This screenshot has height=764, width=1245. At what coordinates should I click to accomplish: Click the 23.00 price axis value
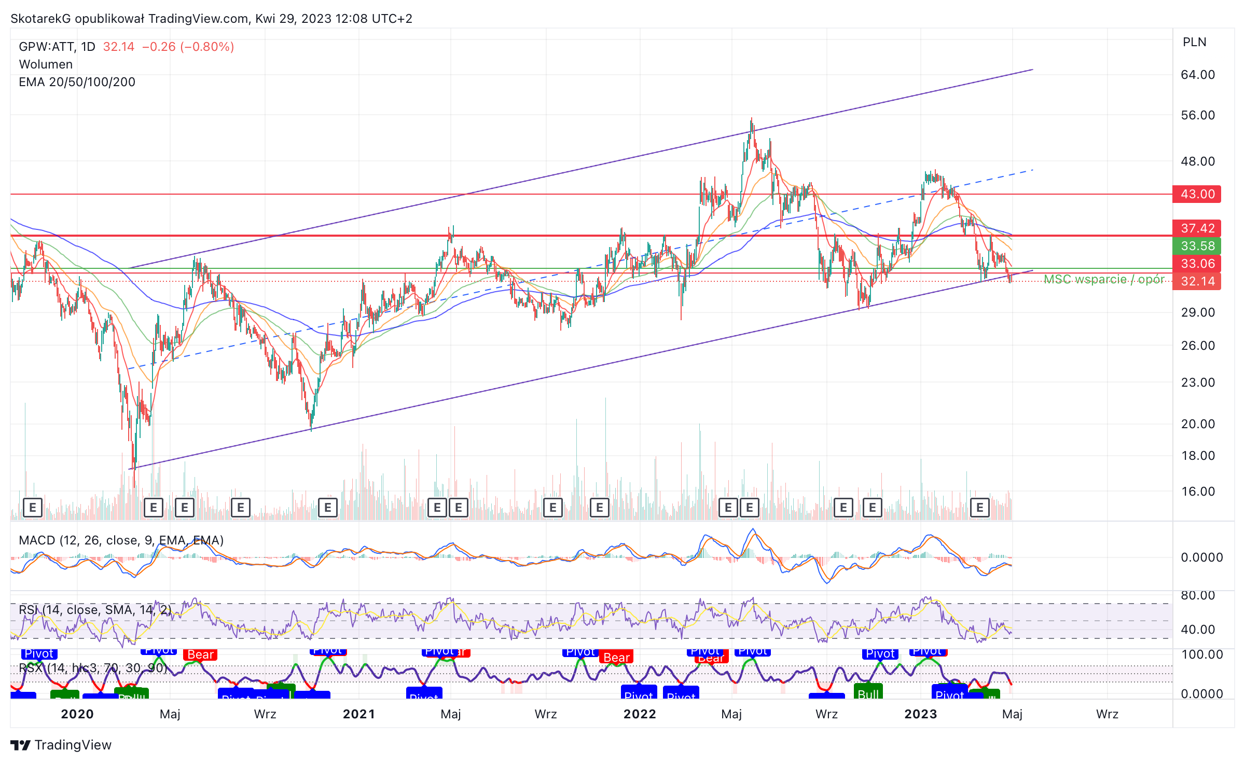1198,383
